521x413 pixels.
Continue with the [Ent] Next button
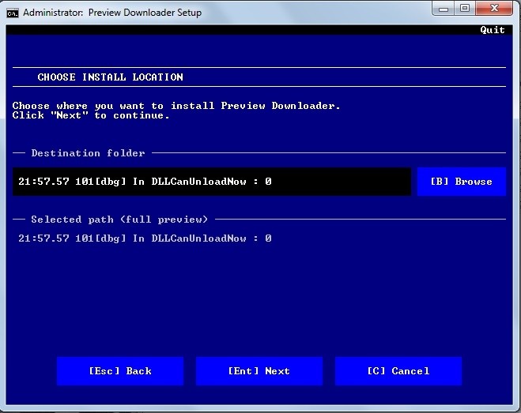click(x=259, y=371)
